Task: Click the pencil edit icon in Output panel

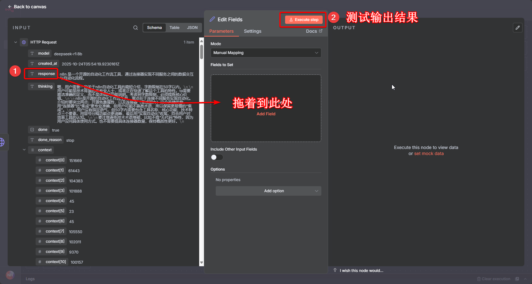Action: (x=518, y=28)
